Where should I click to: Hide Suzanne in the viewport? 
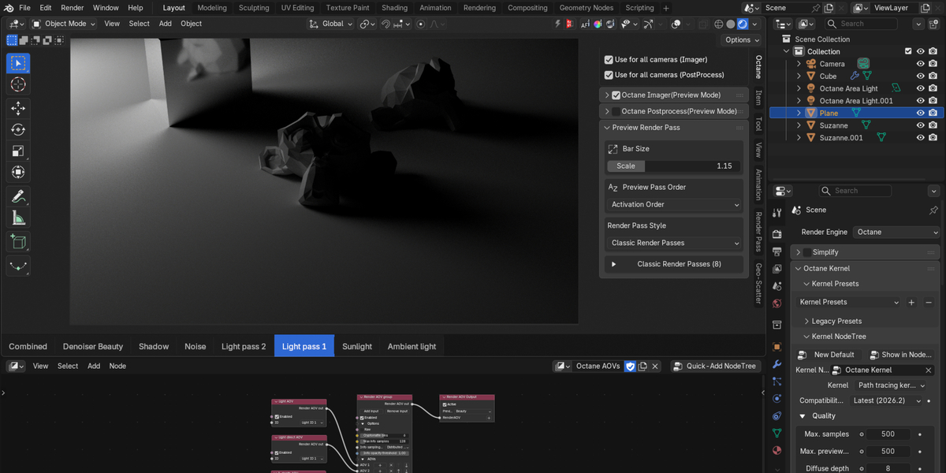coord(920,125)
